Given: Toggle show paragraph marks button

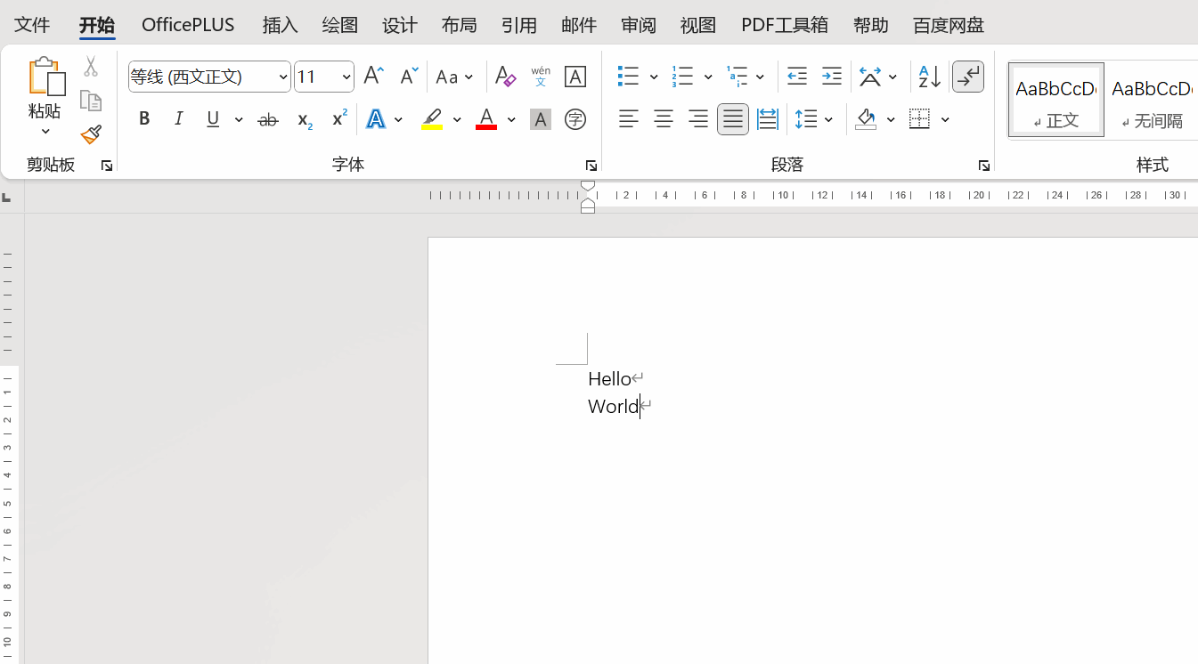Looking at the screenshot, I should coord(968,77).
